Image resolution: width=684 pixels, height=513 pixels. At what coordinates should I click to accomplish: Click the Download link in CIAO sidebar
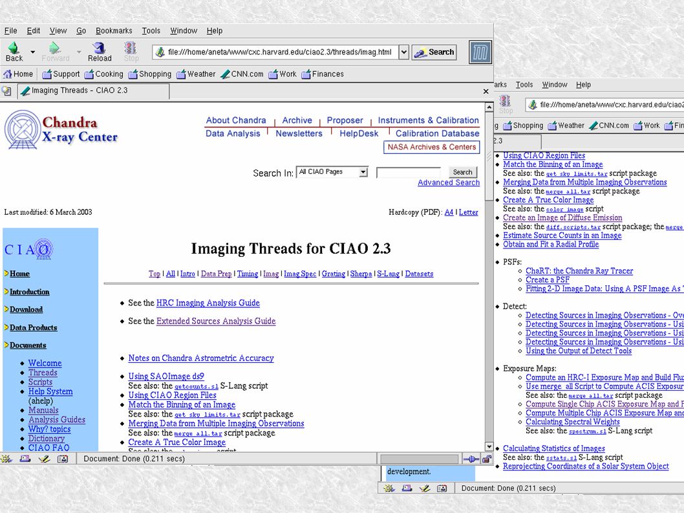coord(26,309)
